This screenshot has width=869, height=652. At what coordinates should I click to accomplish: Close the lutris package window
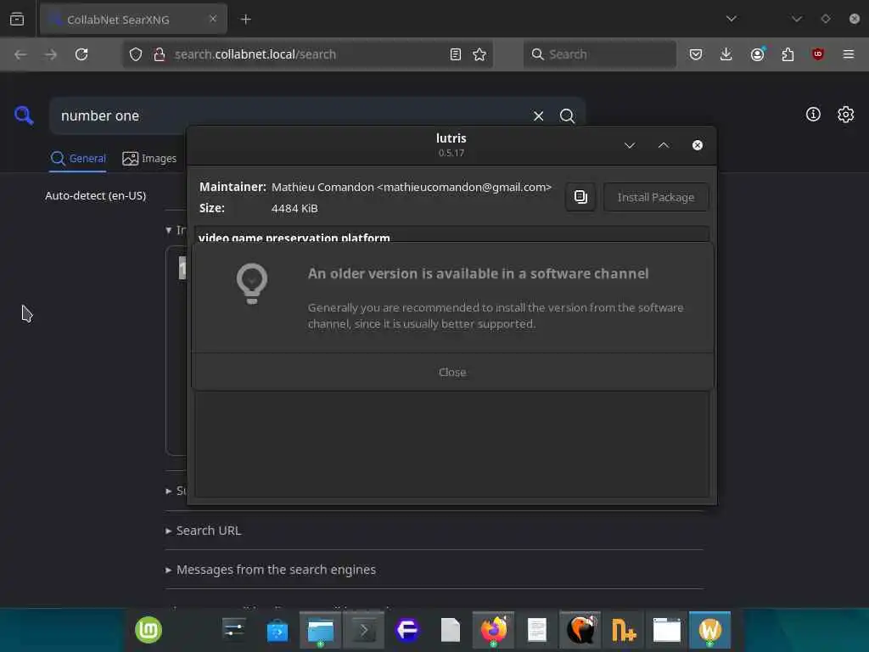(x=698, y=145)
